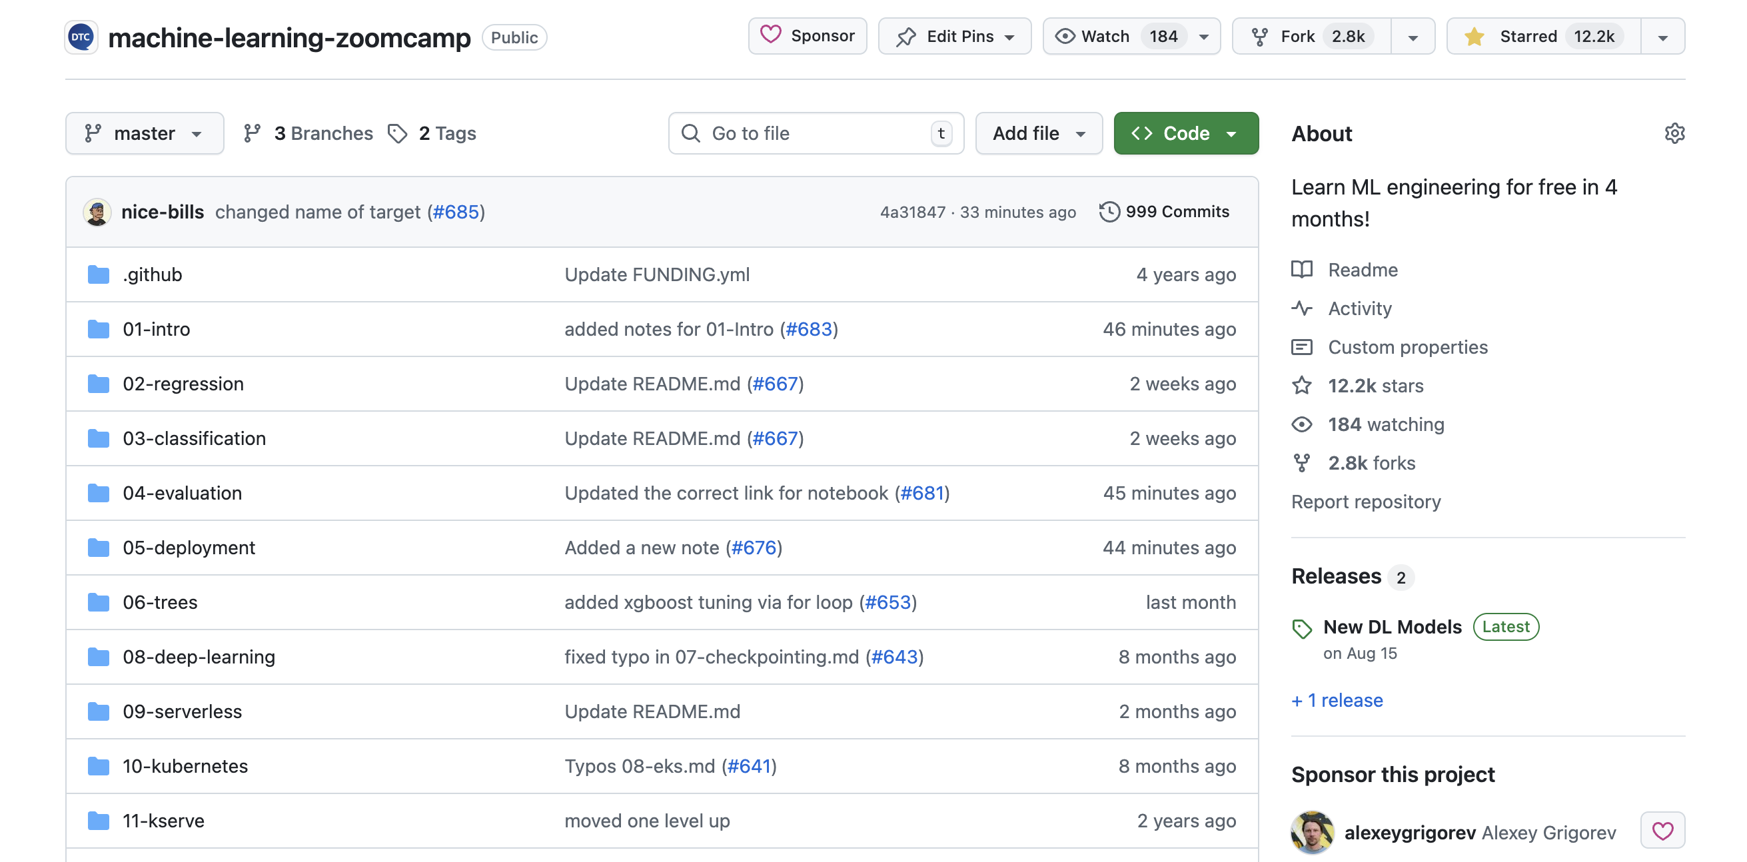
Task: Open the Add file dropdown
Action: (1038, 133)
